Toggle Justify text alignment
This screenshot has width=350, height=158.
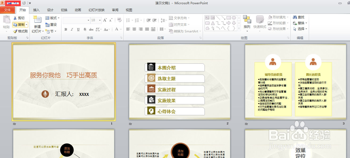pyautogui.click(x=147, y=29)
